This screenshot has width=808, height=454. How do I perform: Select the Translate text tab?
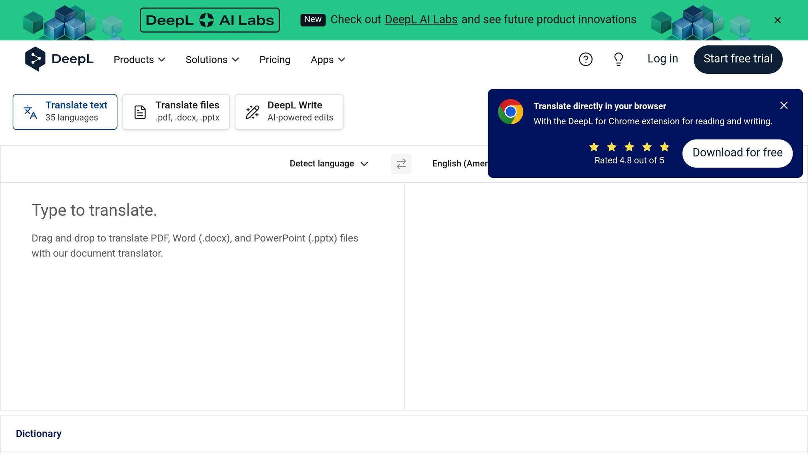(65, 112)
